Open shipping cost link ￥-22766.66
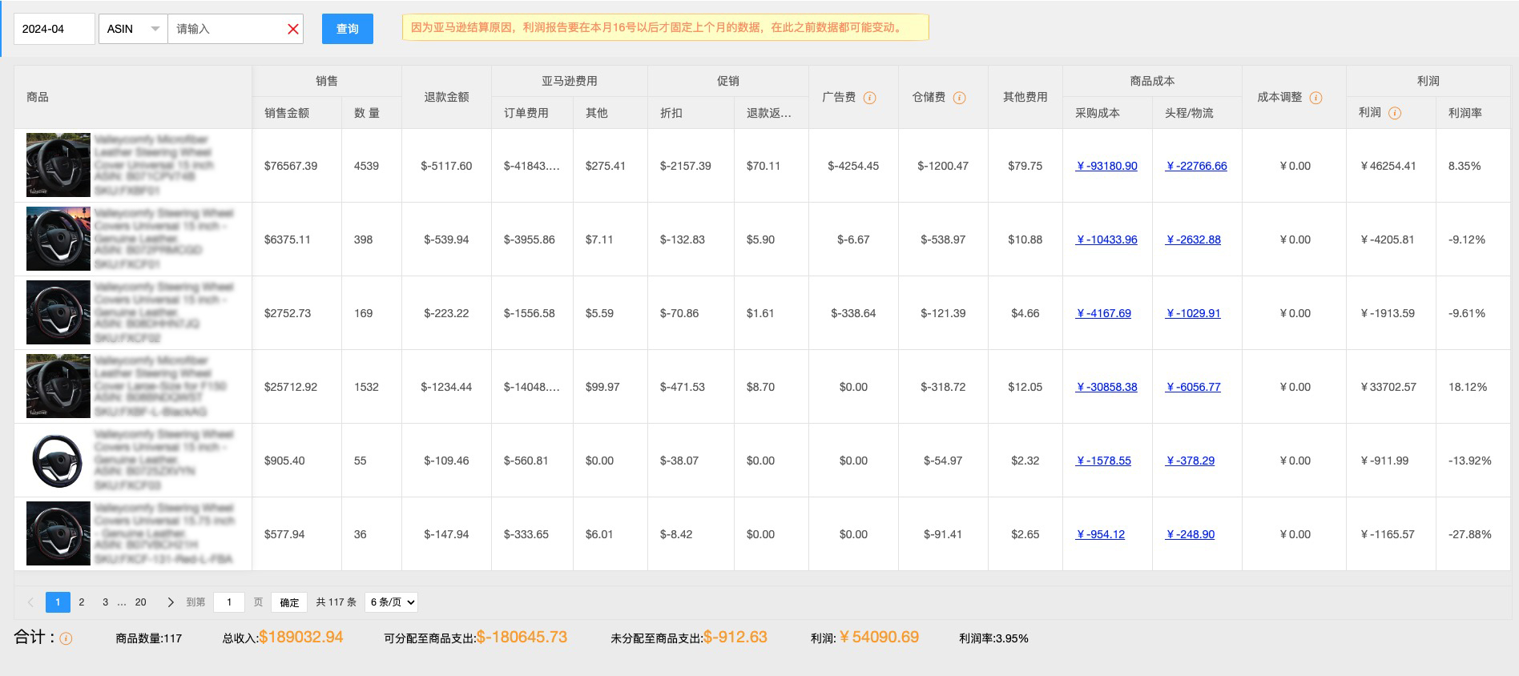The height and width of the screenshot is (676, 1519). (1196, 166)
